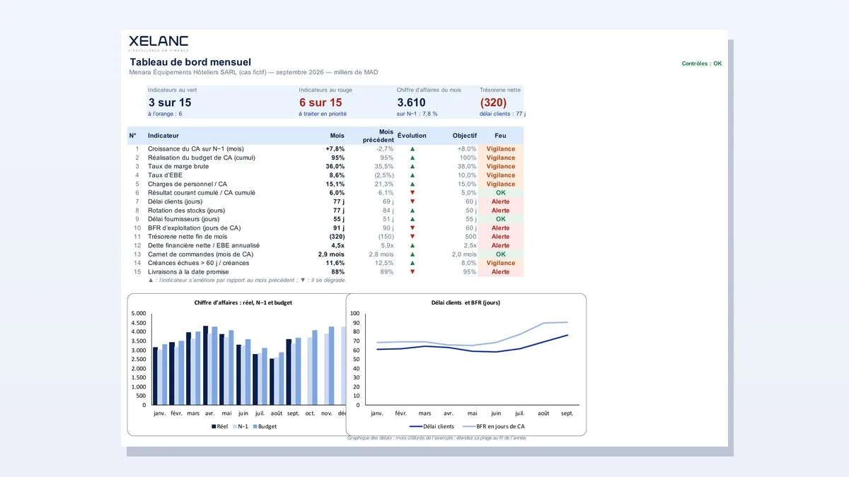
Task: Click the red down arrow for Résultat courant cumulé
Action: click(412, 193)
